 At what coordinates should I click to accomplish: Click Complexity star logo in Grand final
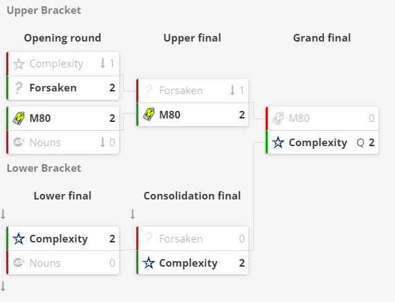pyautogui.click(x=278, y=143)
